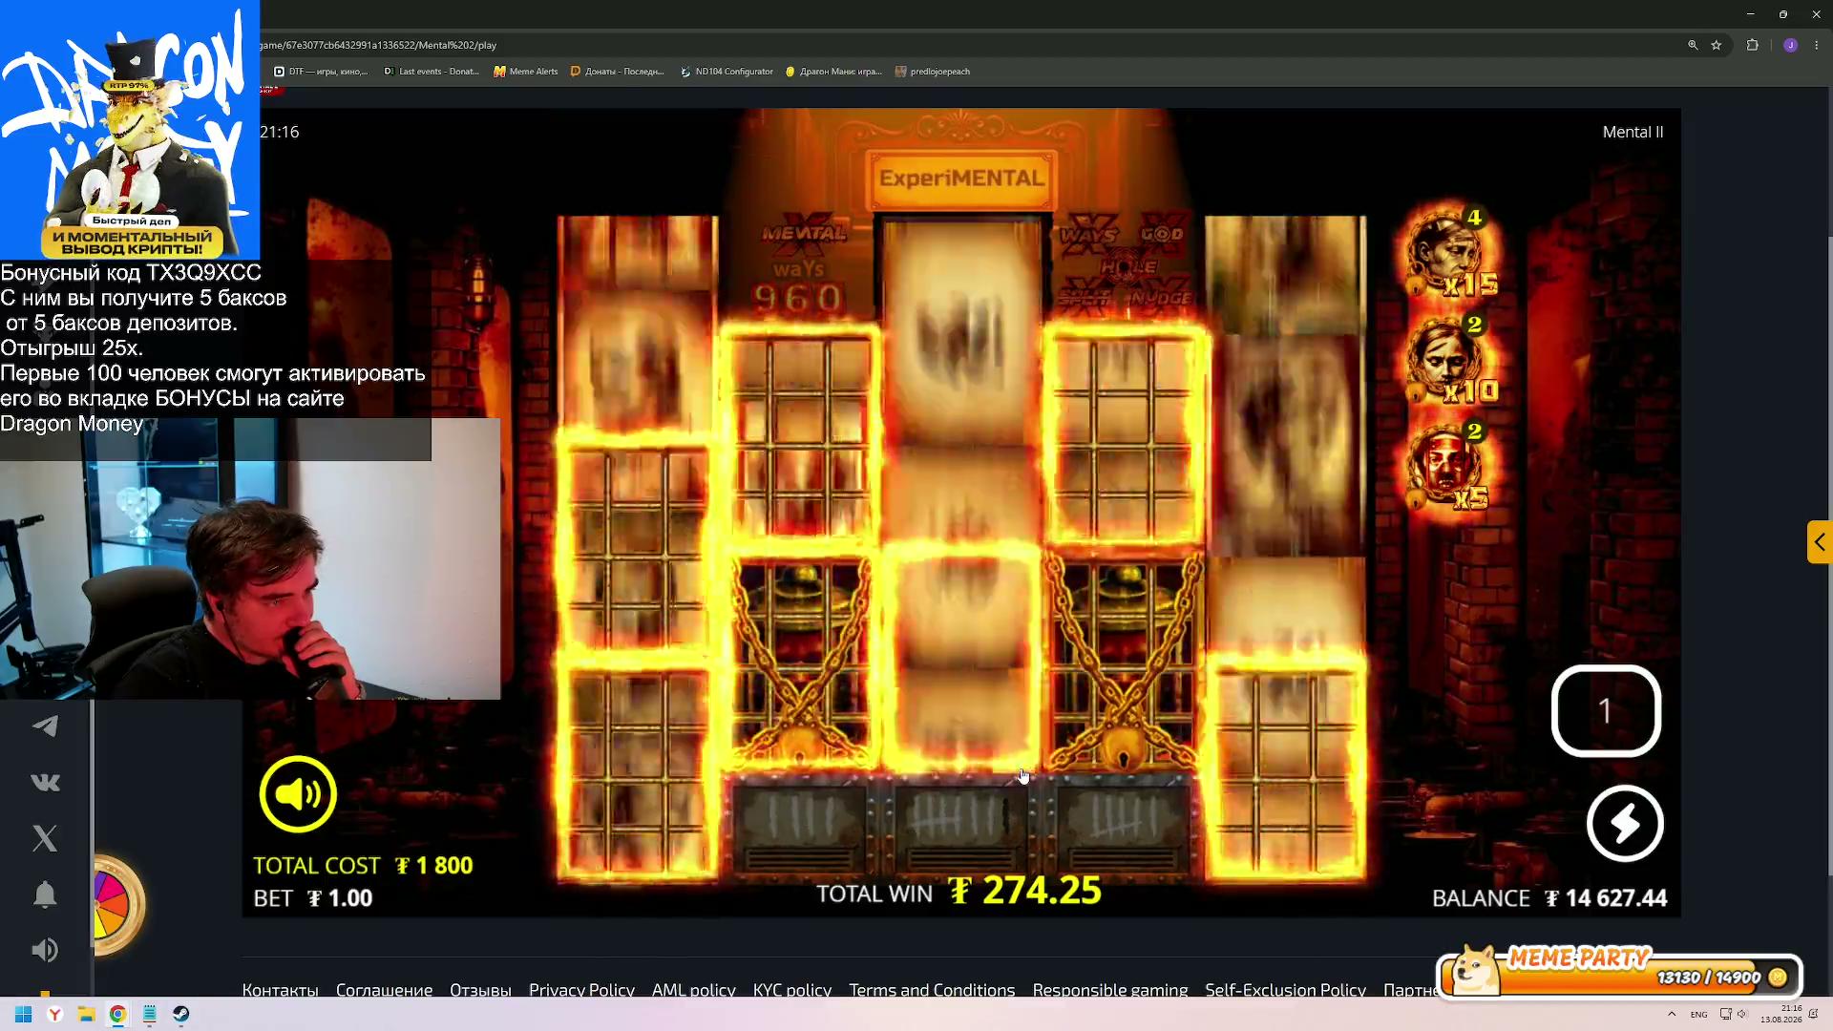The width and height of the screenshot is (1833, 1031).
Task: Click the ExperiMENTAL sign above the reels
Action: (x=961, y=178)
